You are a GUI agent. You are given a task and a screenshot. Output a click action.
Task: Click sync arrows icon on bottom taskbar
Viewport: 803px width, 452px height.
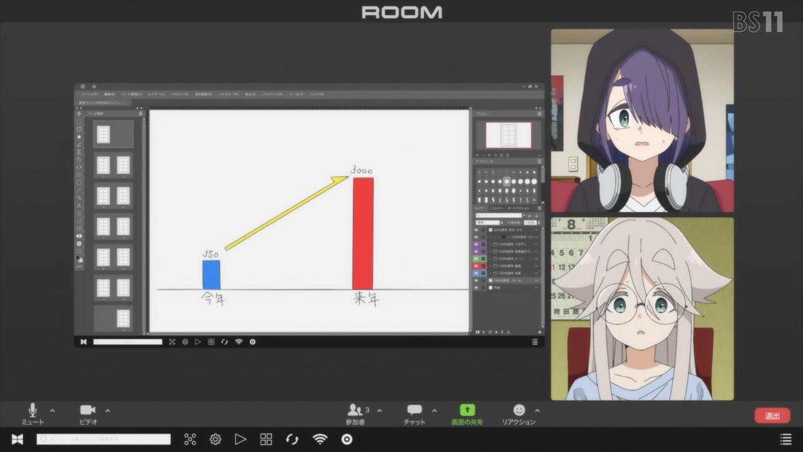(292, 439)
